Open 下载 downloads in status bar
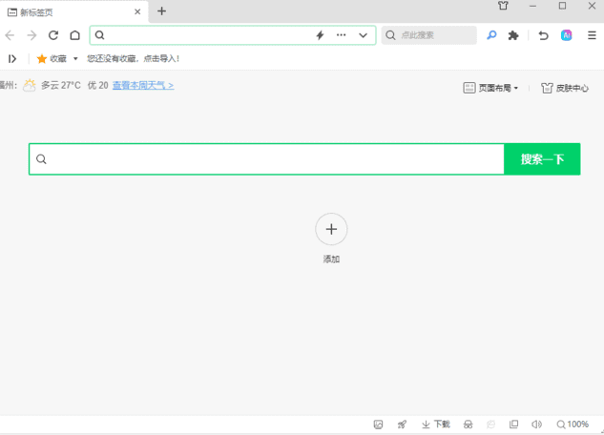Screen dimensions: 604x435 436,425
